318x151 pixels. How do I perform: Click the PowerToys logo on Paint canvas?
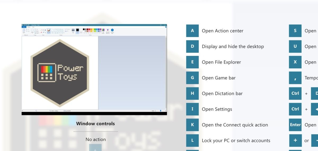(x=60, y=73)
